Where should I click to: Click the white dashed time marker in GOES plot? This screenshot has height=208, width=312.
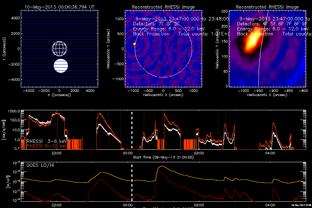click(x=132, y=183)
